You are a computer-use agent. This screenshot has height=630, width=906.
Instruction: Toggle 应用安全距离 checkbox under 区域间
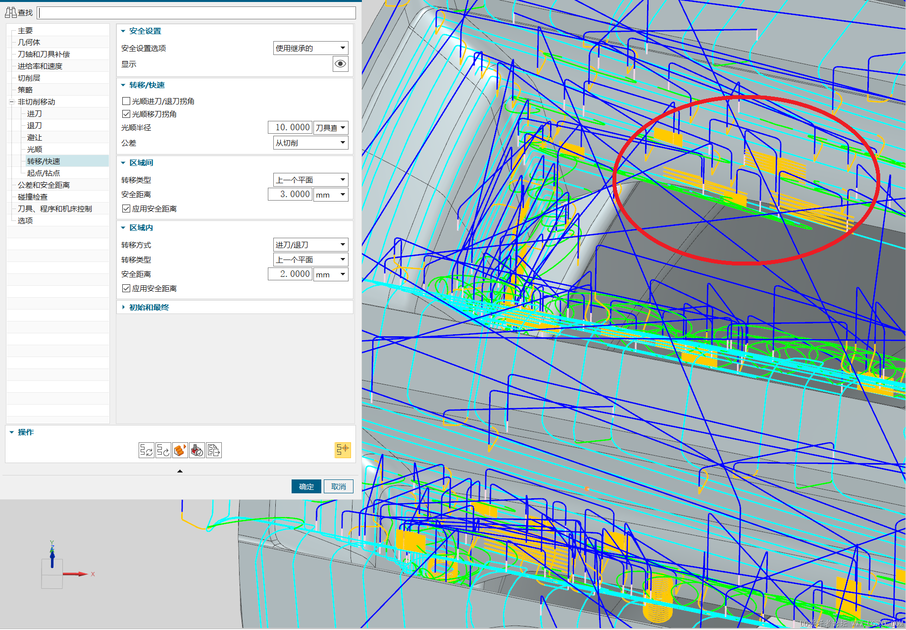[x=126, y=209]
